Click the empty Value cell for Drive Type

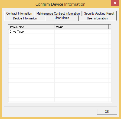81,32
